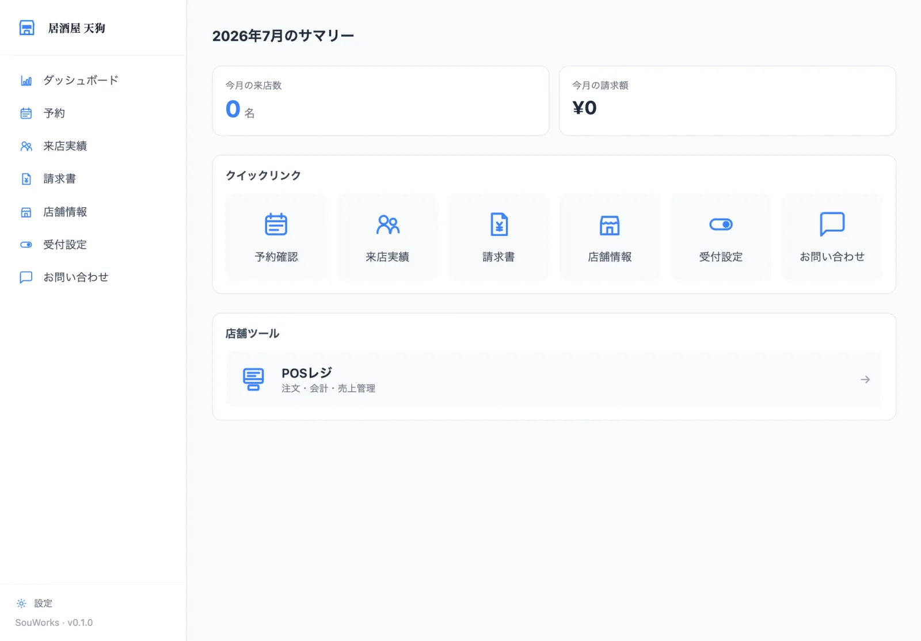Click the POS register icon
Screen dimensions: 921x641
tap(253, 379)
